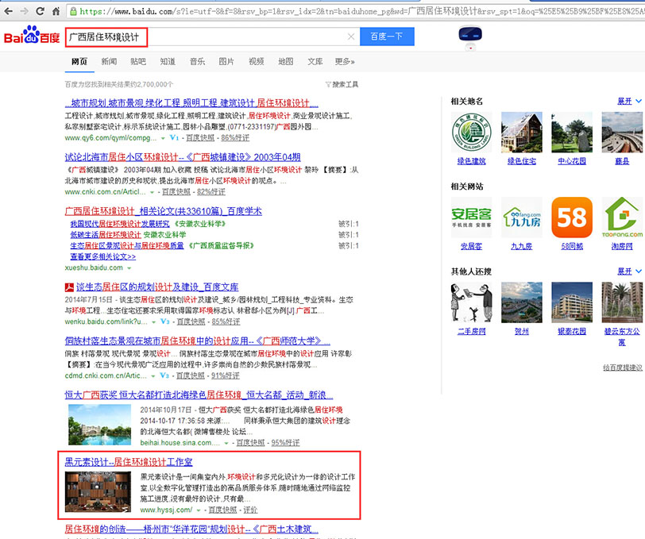Click 搜索工具 filter icon
Image resolution: width=645 pixels, height=539 pixels.
[328, 84]
